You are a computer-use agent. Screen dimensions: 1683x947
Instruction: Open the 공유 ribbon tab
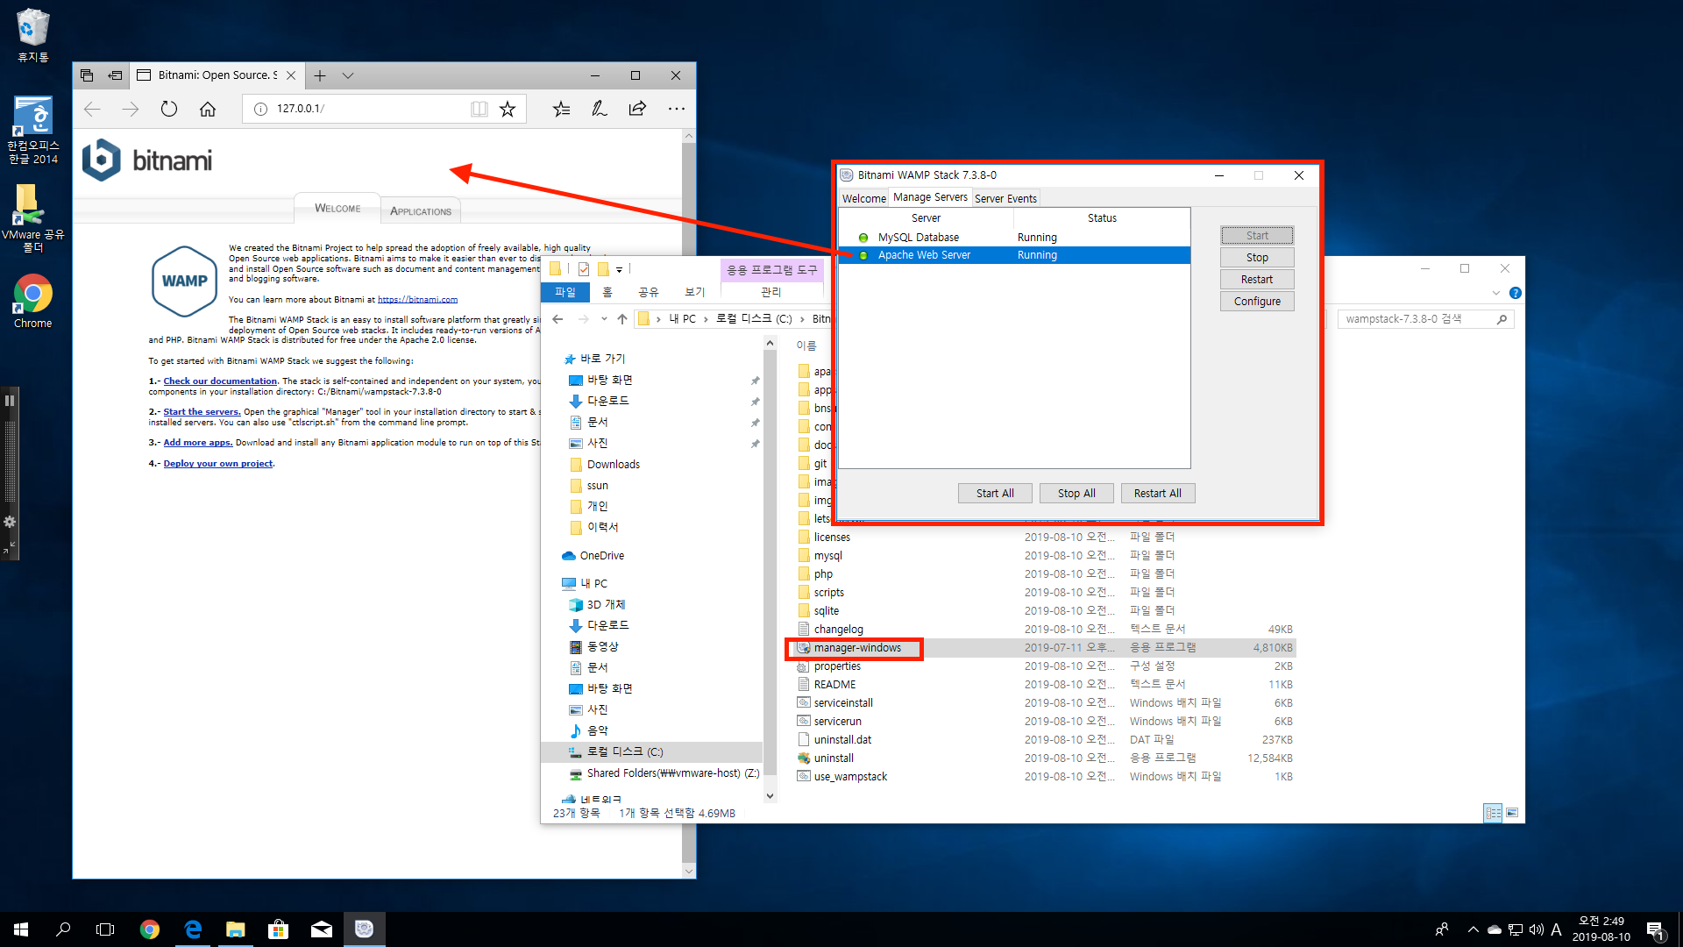[x=649, y=292]
